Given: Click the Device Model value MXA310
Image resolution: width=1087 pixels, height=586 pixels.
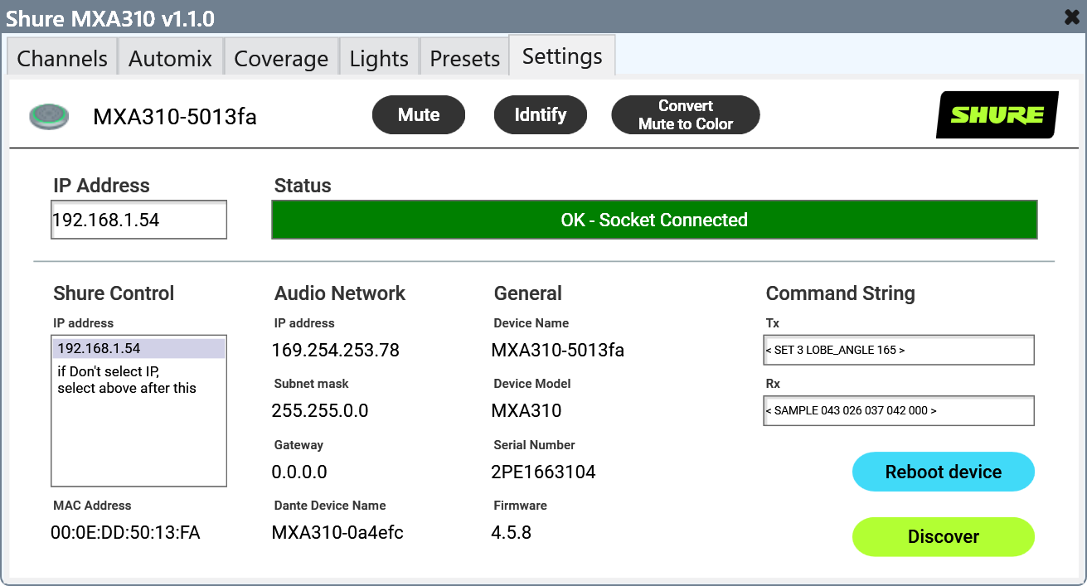Looking at the screenshot, I should (x=527, y=411).
